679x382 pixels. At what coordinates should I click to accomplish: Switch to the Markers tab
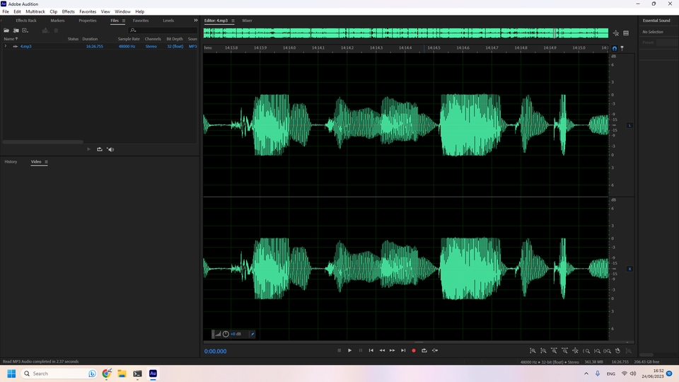click(x=57, y=21)
